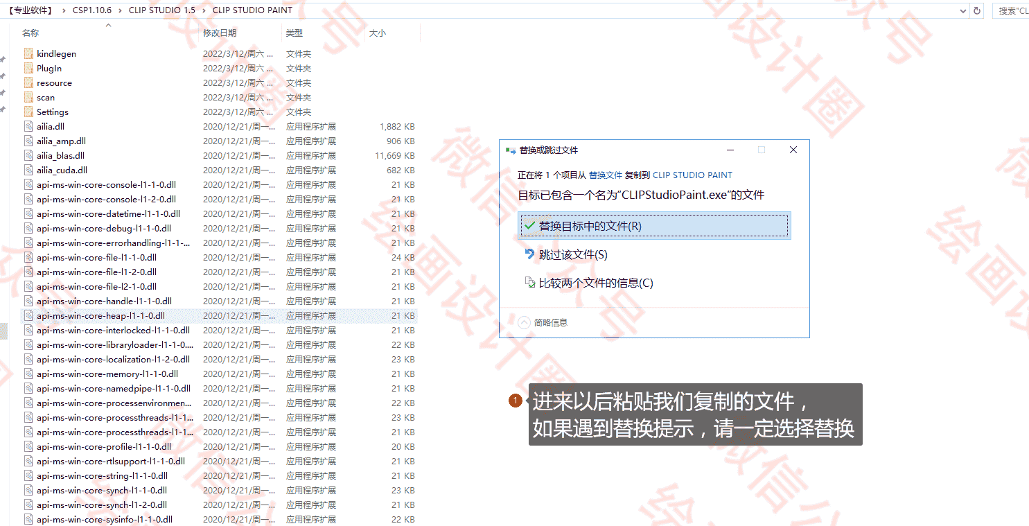Expand the chevron after CLIP STUDIO 1.5 breadcrumb
This screenshot has height=526, width=1029.
pyautogui.click(x=204, y=10)
